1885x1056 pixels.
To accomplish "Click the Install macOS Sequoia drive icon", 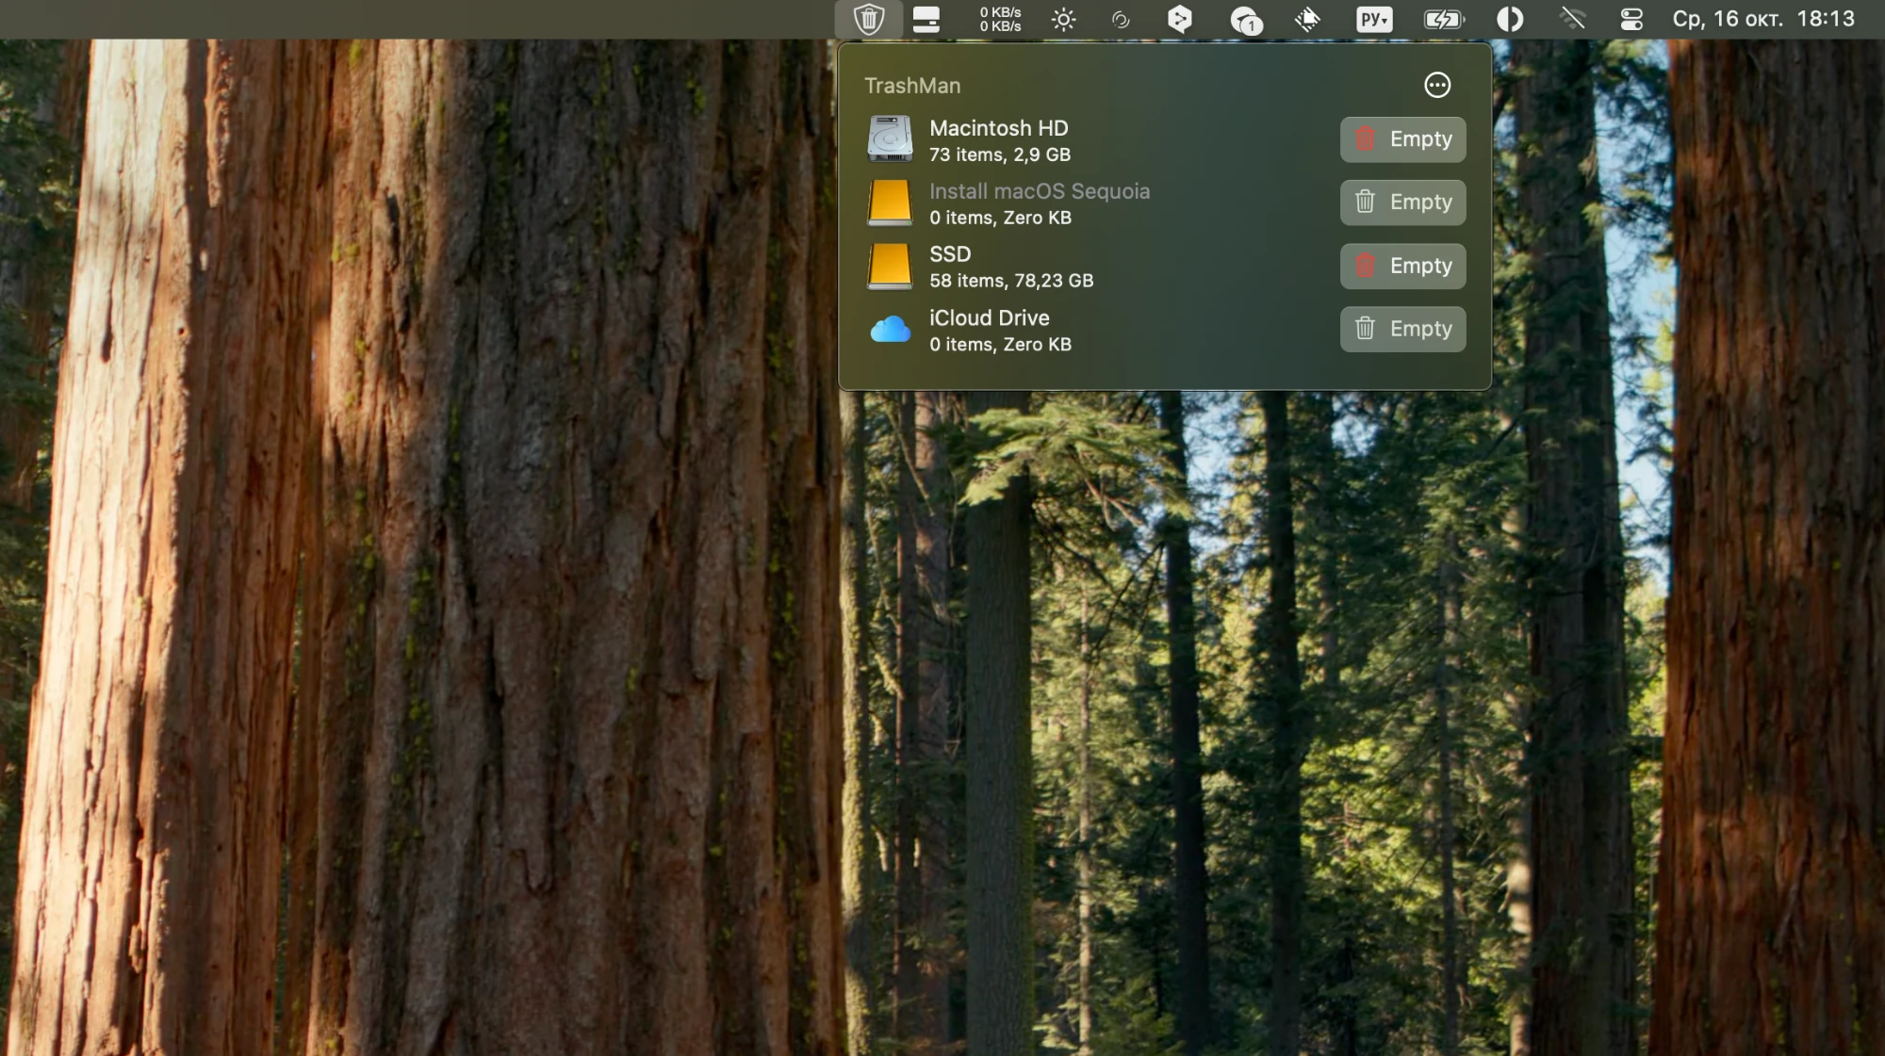I will pyautogui.click(x=890, y=203).
